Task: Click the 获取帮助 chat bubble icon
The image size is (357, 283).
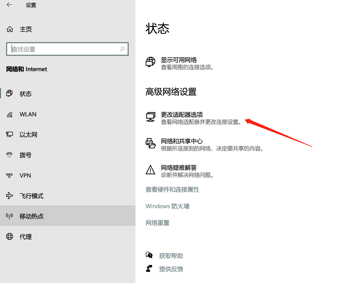Action: coord(149,255)
